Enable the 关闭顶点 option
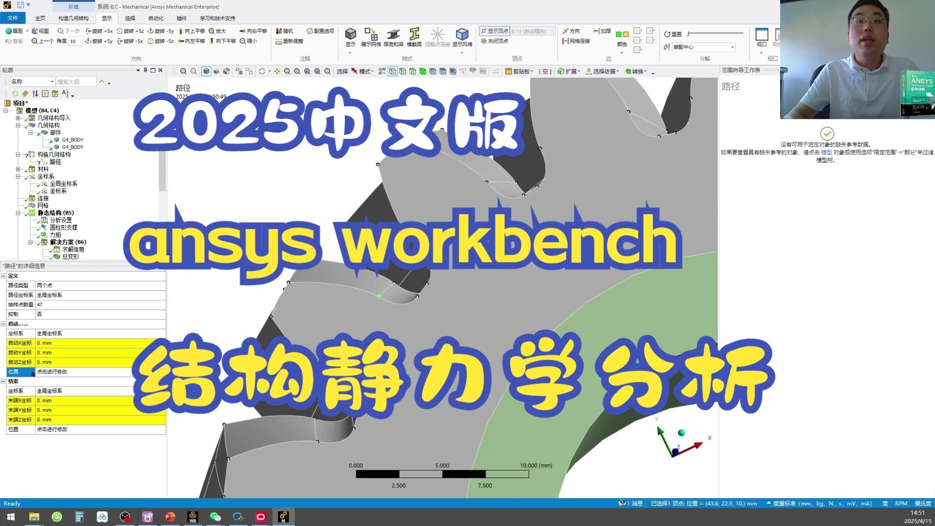The height and width of the screenshot is (526, 935). click(x=496, y=41)
